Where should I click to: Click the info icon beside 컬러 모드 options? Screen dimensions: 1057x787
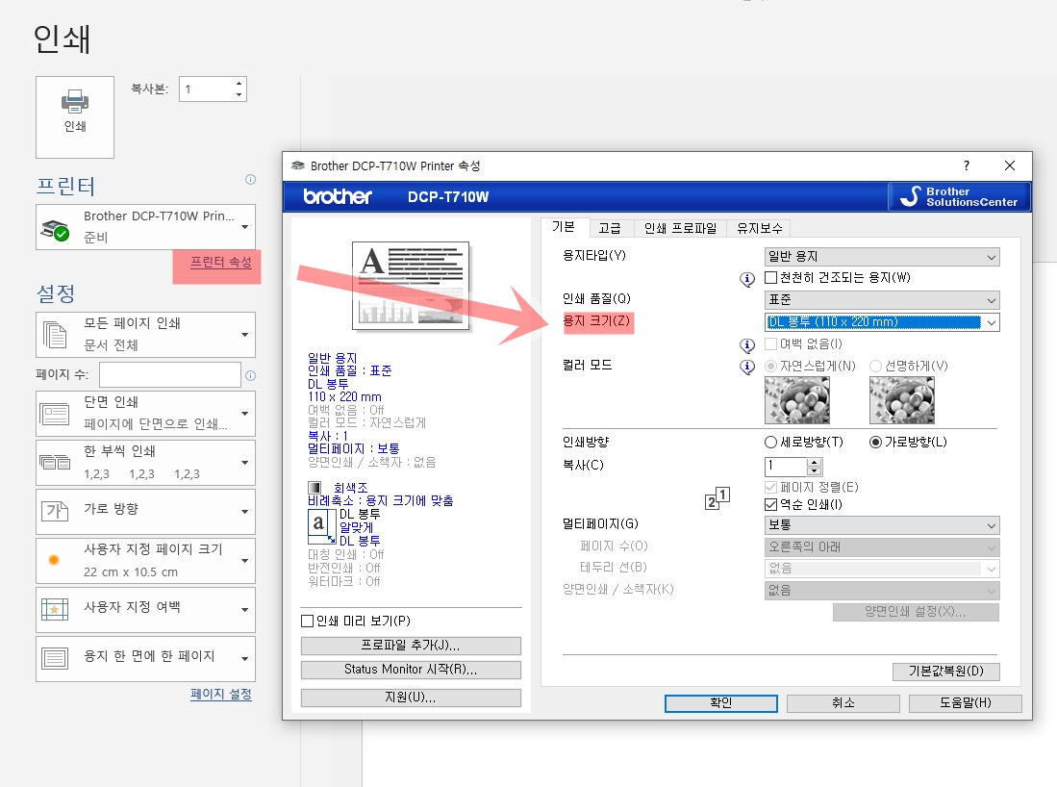[747, 367]
